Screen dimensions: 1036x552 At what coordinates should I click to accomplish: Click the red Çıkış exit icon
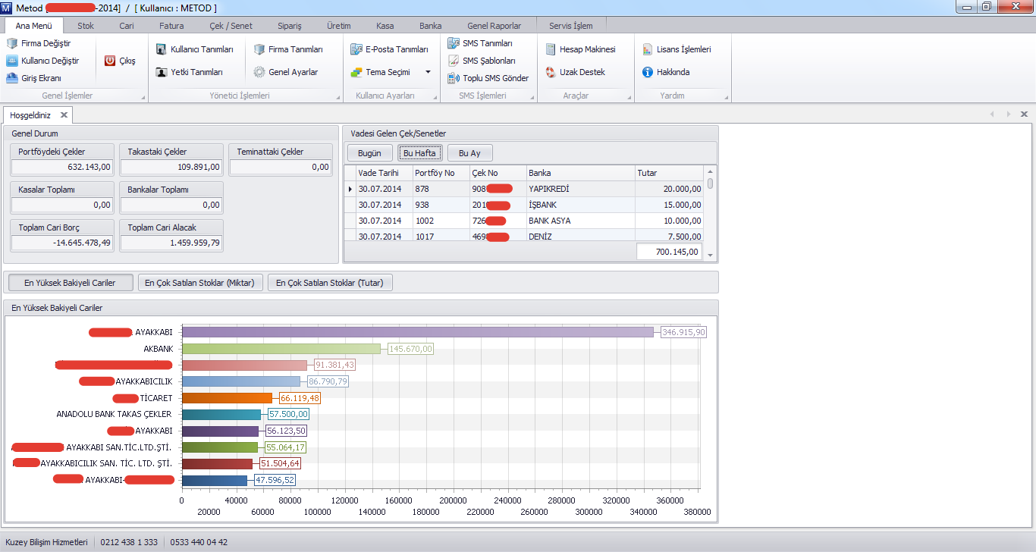coord(110,61)
